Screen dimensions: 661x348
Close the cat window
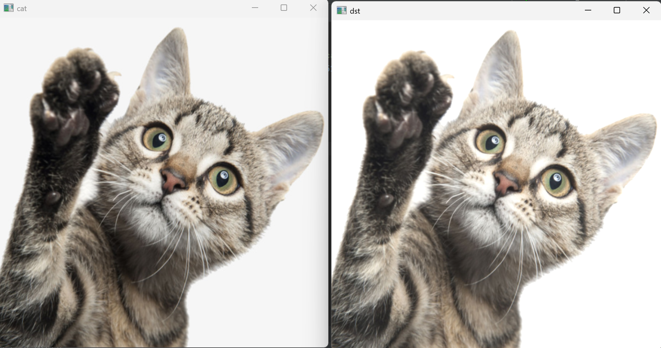(x=313, y=8)
